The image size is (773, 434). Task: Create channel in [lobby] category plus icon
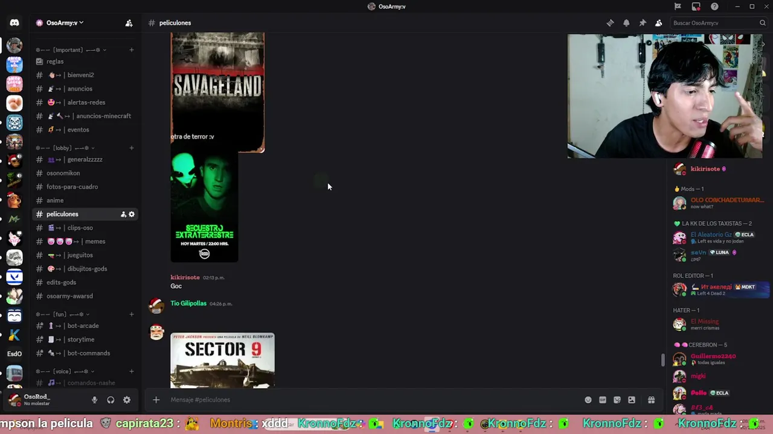pyautogui.click(x=132, y=148)
